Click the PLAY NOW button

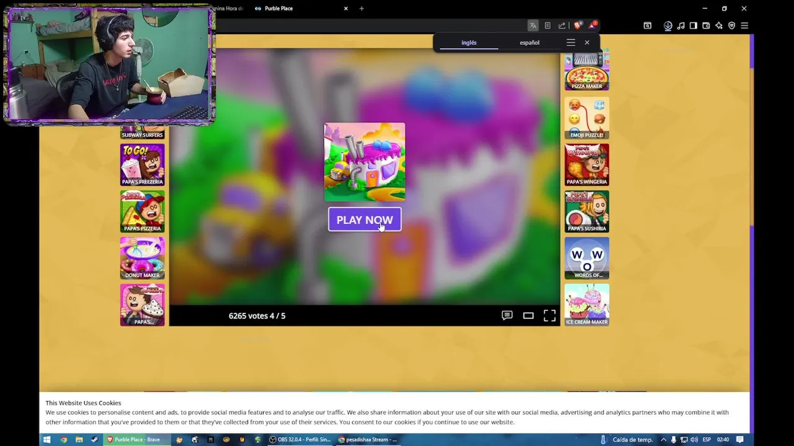point(365,220)
